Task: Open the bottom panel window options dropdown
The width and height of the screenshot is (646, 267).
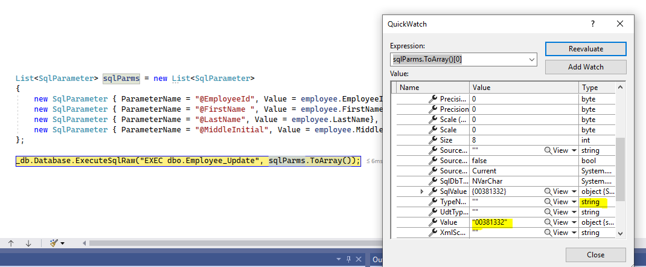Action: [x=339, y=259]
